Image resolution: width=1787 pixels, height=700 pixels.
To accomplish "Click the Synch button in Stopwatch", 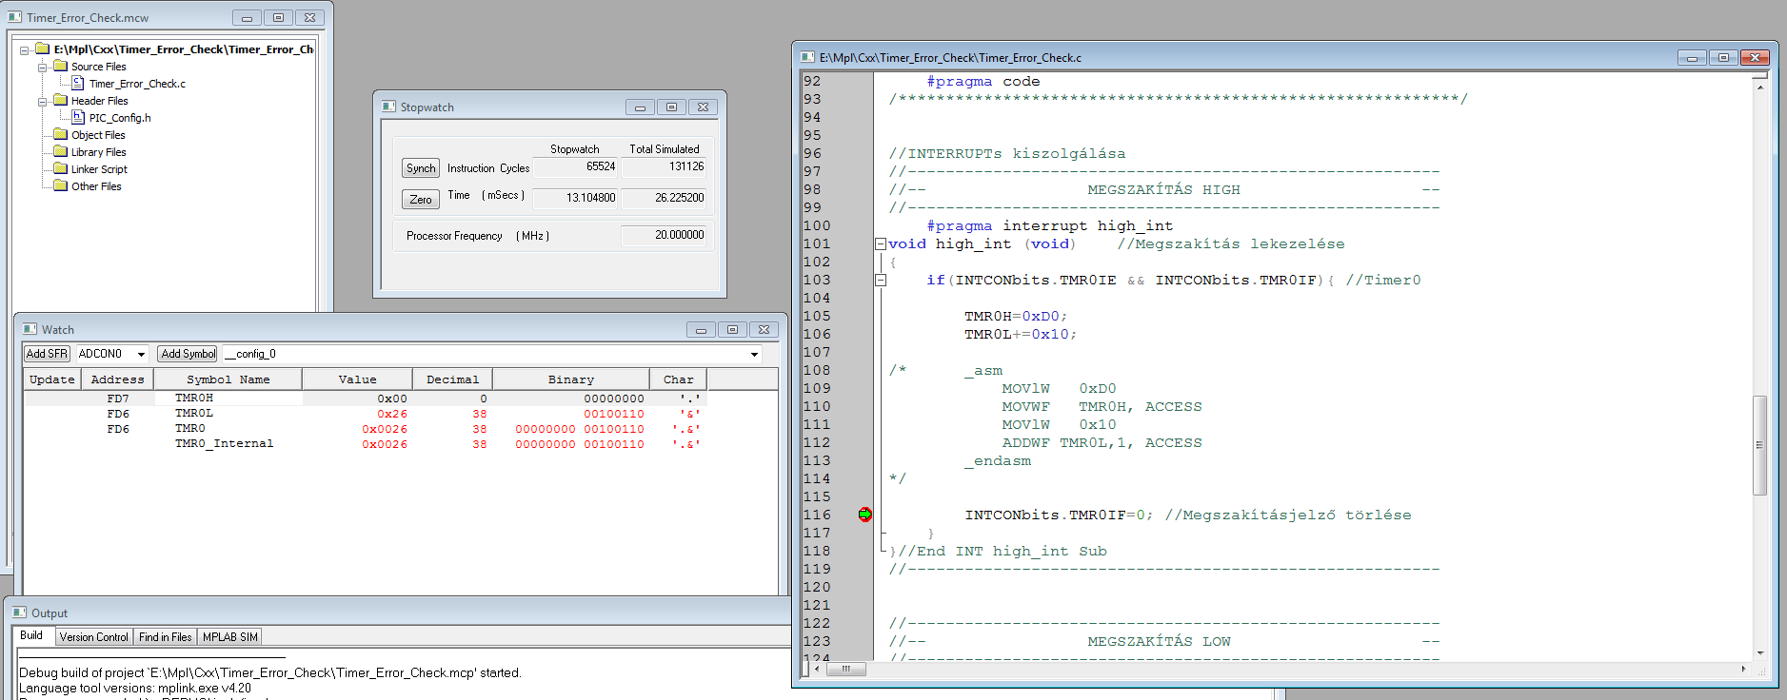I will (421, 168).
